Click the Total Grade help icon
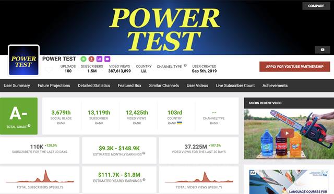 coord(29,126)
